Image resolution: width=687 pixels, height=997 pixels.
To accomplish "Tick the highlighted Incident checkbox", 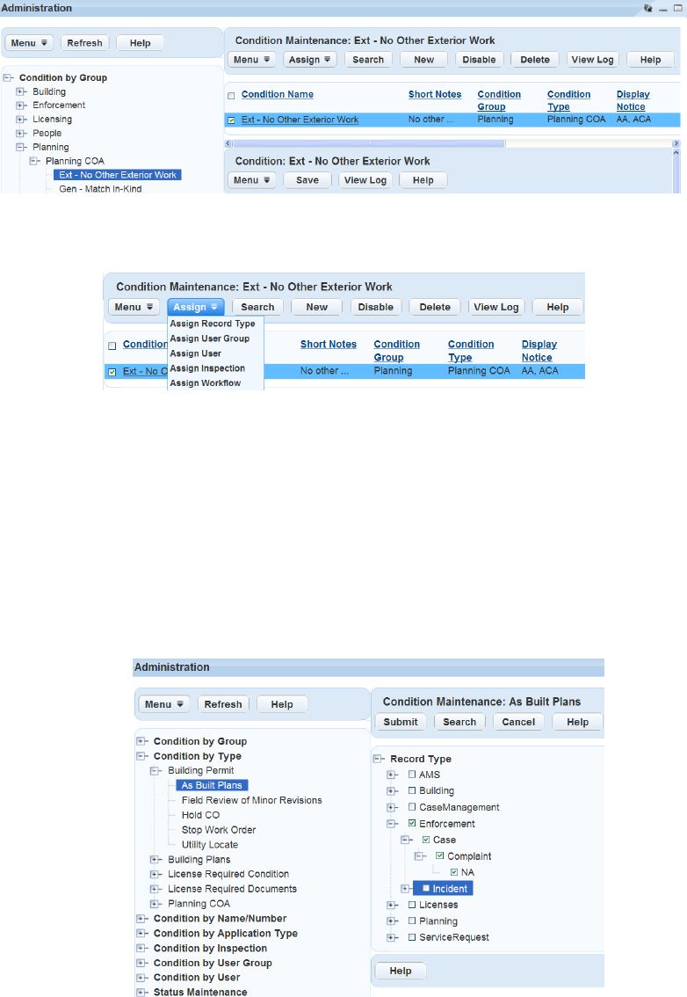I will 426,888.
